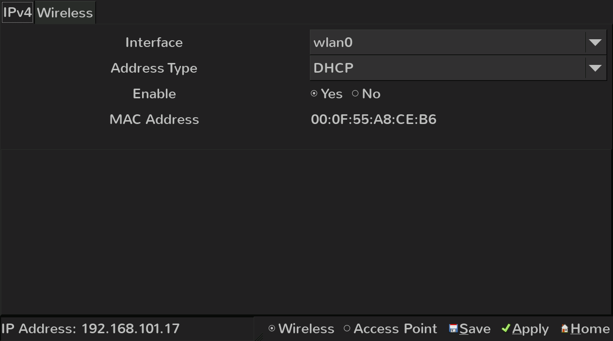This screenshot has width=613, height=341.
Task: Expand the Address Type dropdown arrow
Action: pyautogui.click(x=595, y=68)
